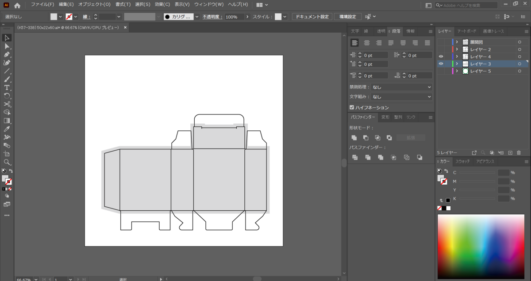Image resolution: width=531 pixels, height=281 pixels.
Task: Open the 文字組み dropdown
Action: (401, 96)
